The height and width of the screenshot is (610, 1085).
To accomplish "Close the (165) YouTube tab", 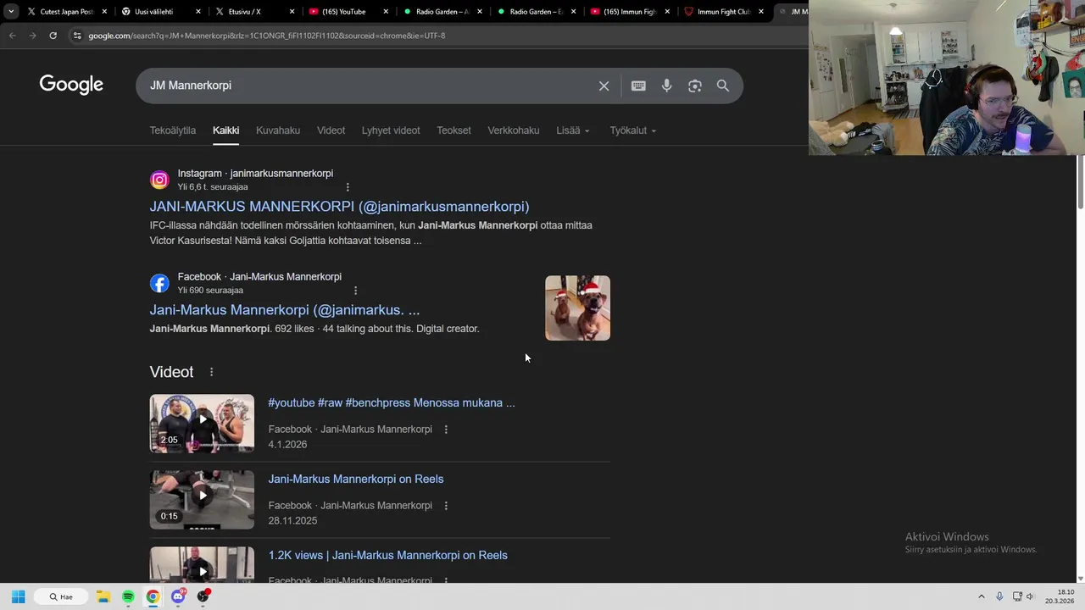I will pos(387,12).
